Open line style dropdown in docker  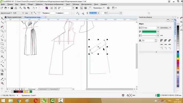pyautogui.click(x=158, y=35)
